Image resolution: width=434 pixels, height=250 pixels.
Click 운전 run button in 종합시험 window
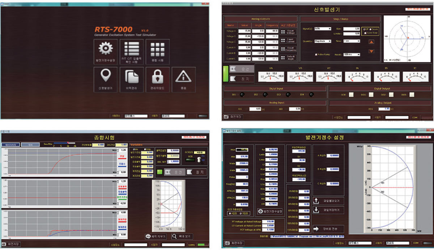click(x=174, y=172)
